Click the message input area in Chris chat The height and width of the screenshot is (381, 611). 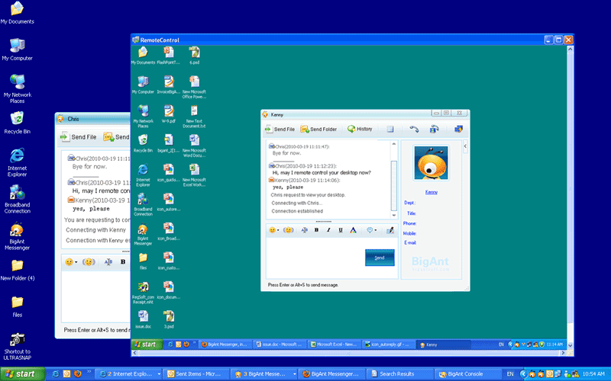click(96, 296)
